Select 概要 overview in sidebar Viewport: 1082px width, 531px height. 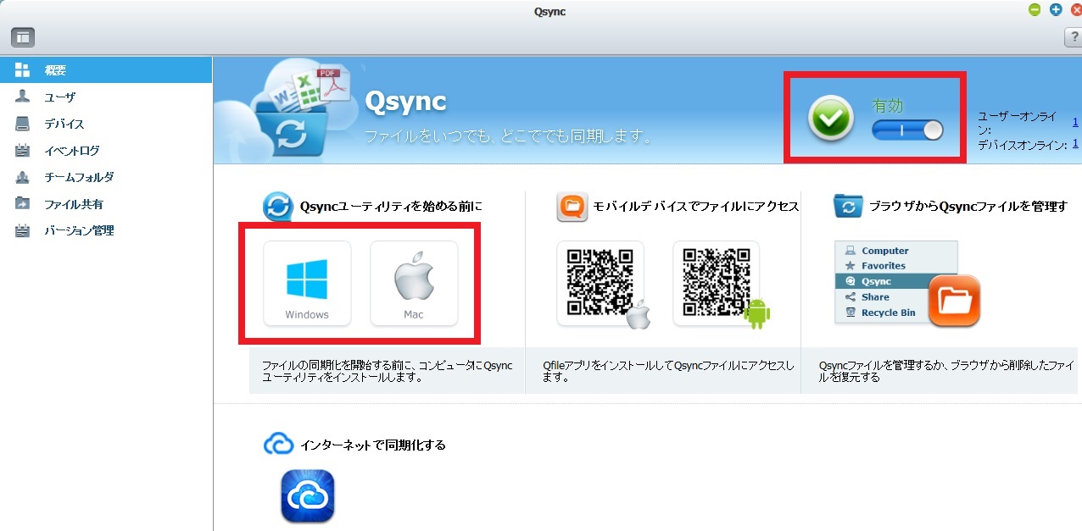[106, 70]
